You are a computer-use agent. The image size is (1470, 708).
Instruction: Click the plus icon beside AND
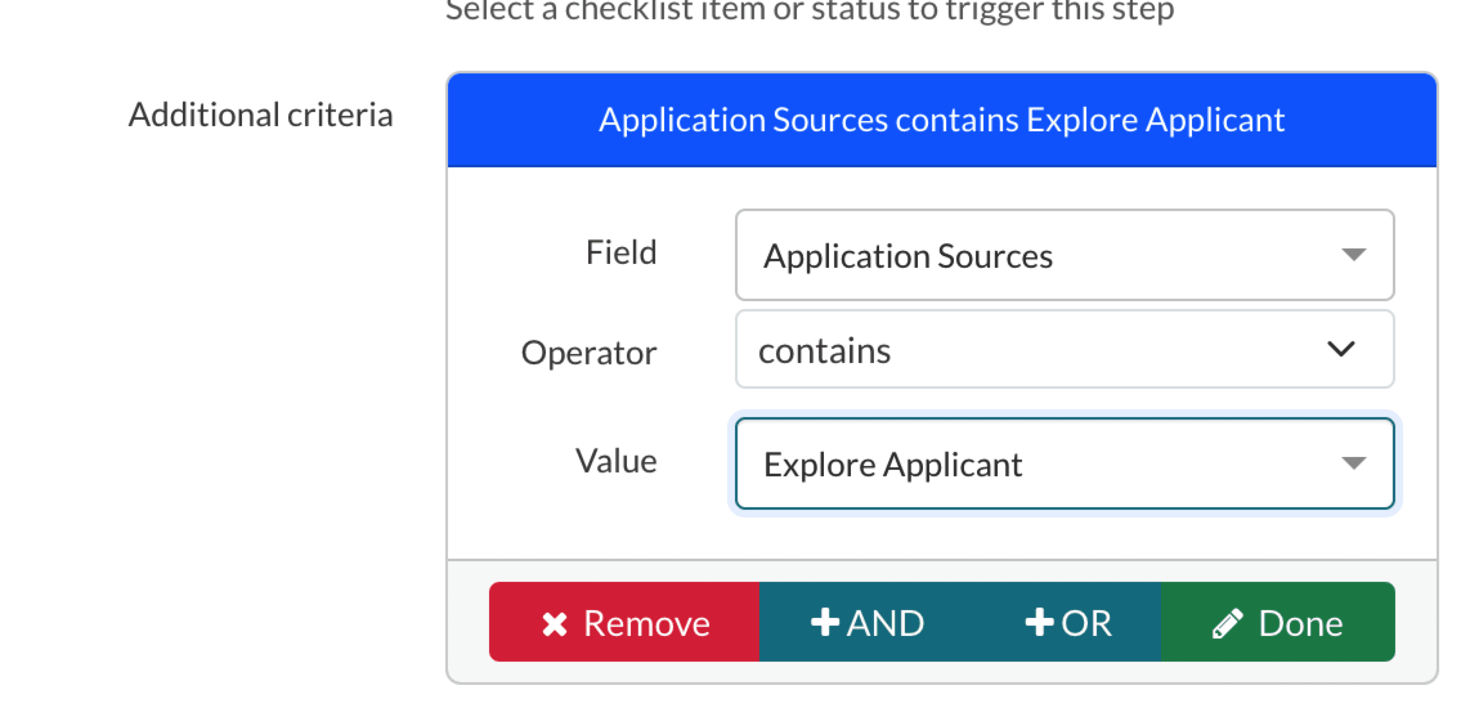[825, 622]
